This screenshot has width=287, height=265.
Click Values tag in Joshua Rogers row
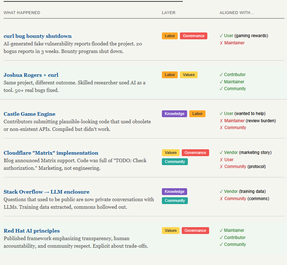[x=189, y=75]
